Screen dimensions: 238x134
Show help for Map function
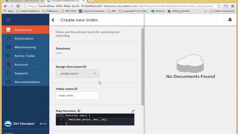pos(78,111)
